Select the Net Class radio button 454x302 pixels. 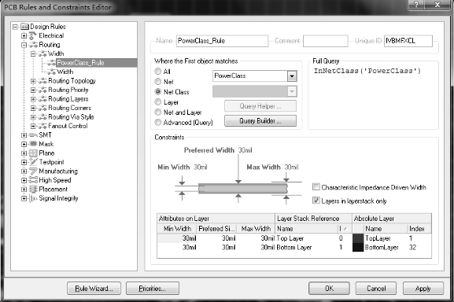(x=158, y=92)
